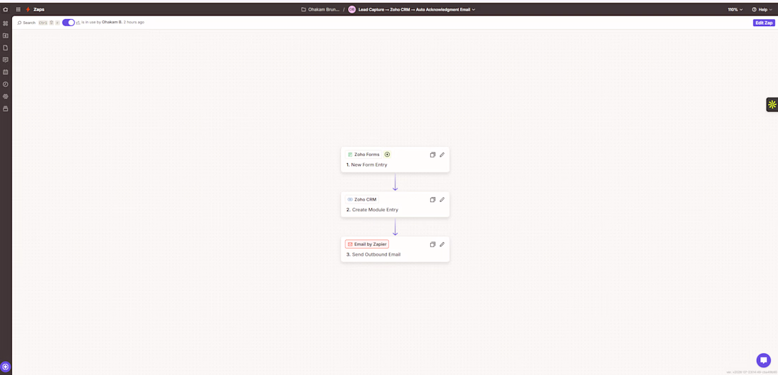778x375 pixels.
Task: Click the orange Zaps lightning icon
Action: click(28, 9)
